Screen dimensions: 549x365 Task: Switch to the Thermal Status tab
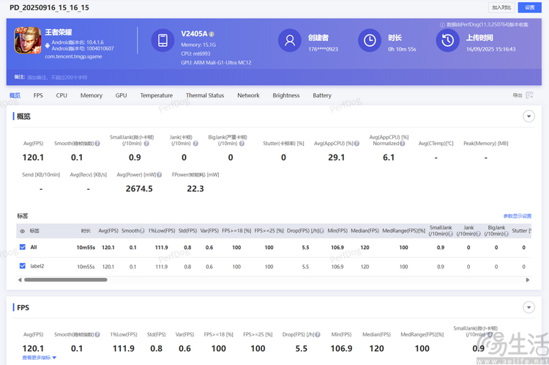(205, 95)
